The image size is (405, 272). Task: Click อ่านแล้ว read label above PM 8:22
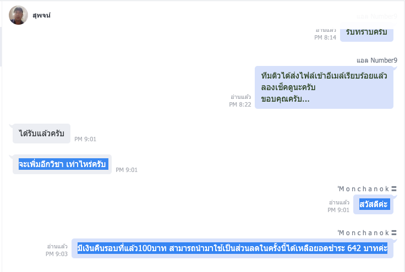[240, 97]
